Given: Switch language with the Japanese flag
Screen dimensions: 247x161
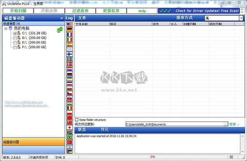Looking at the screenshot, I should (x=69, y=127).
